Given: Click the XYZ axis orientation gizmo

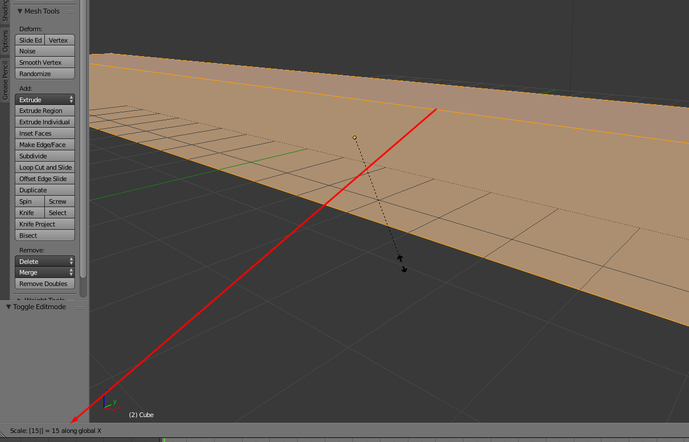Looking at the screenshot, I should tap(110, 402).
